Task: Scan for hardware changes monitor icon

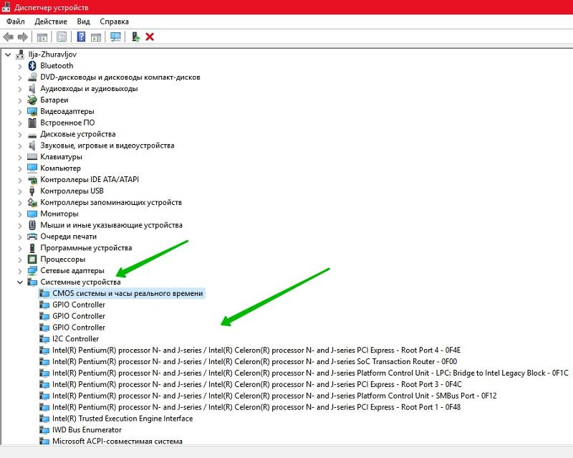Action: point(115,37)
